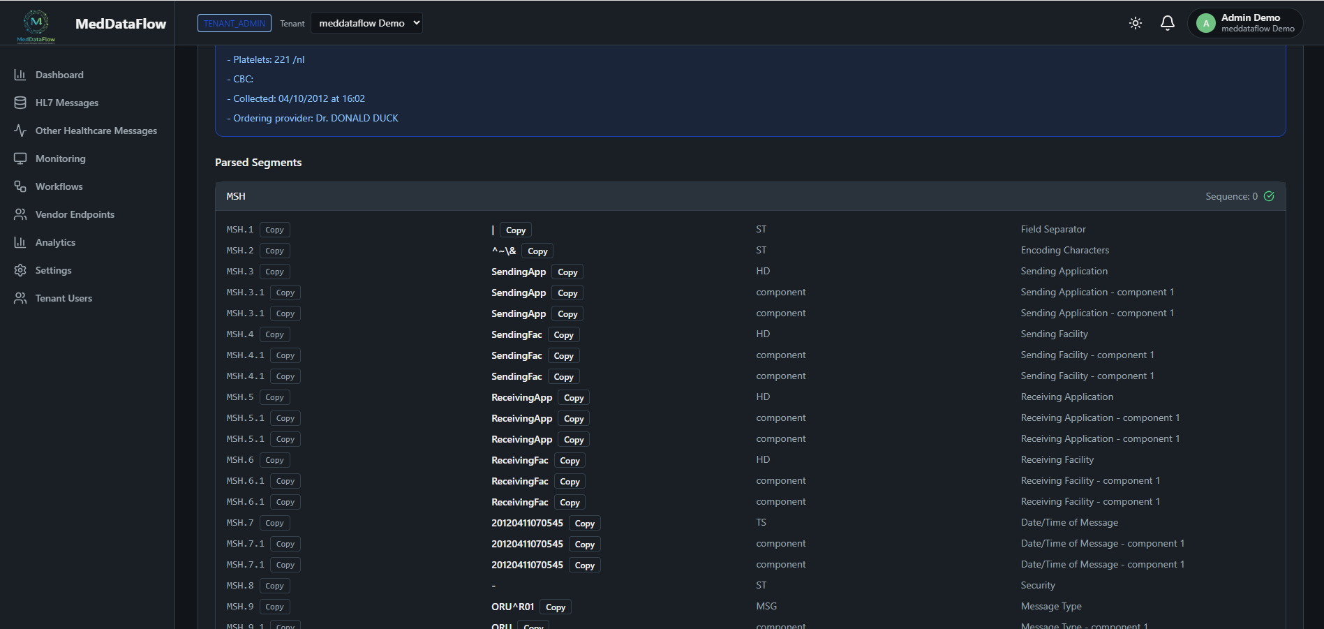Click the Other Healthcare Messages icon

[x=20, y=130]
